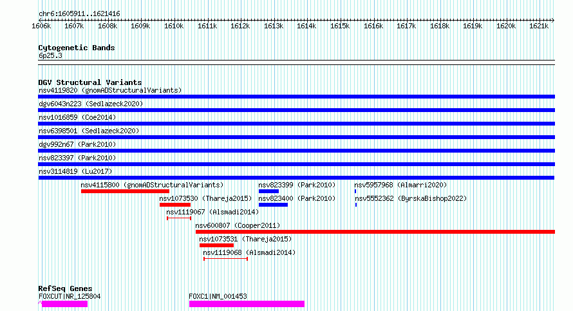Click the 6p25.3 cytogenetic band label

tap(50, 55)
